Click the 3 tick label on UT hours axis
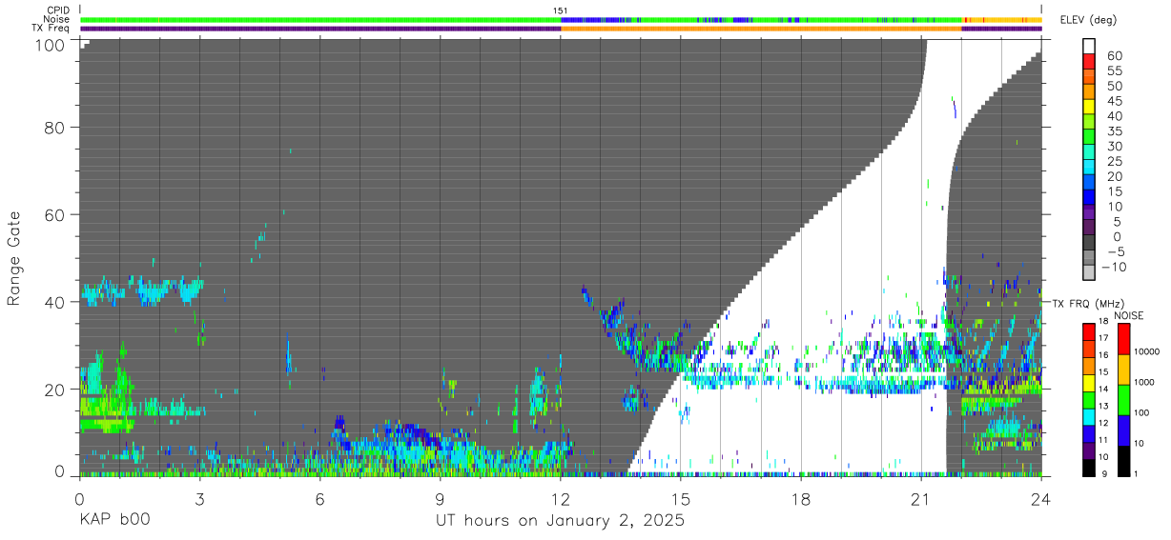1171x540 pixels. pyautogui.click(x=199, y=498)
